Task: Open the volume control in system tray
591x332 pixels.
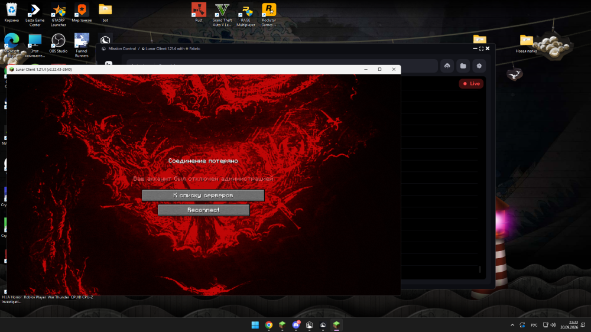Action: click(x=553, y=325)
